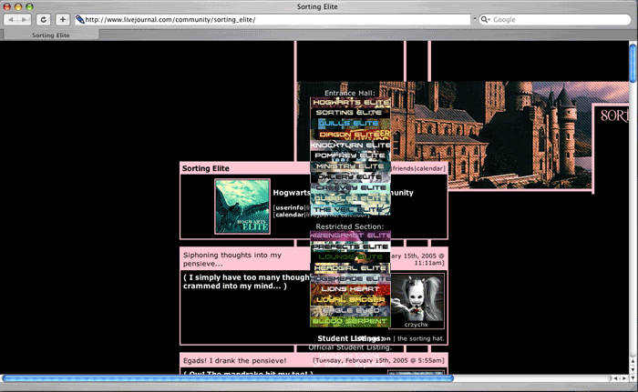Click the plus Add Bookmark button
Viewport: 638px width, 392px height.
point(63,19)
